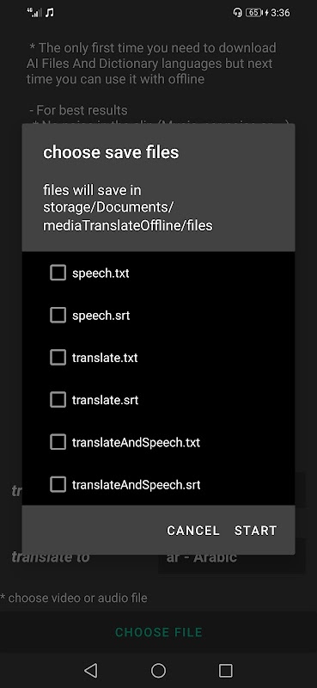Tap the START button
The width and height of the screenshot is (317, 688).
click(x=256, y=531)
